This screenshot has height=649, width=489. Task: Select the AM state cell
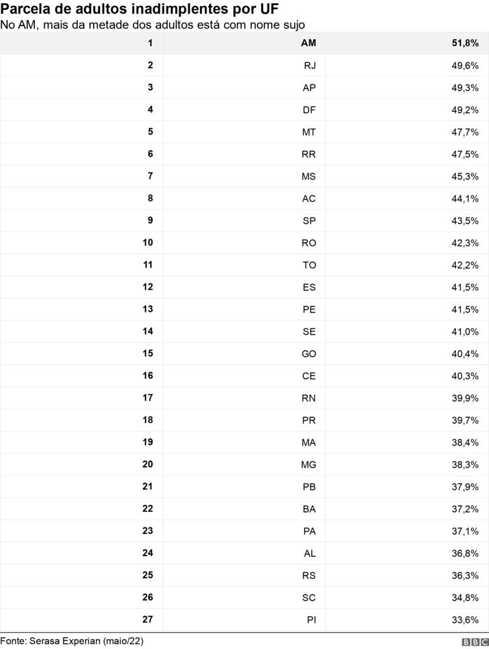pos(308,44)
